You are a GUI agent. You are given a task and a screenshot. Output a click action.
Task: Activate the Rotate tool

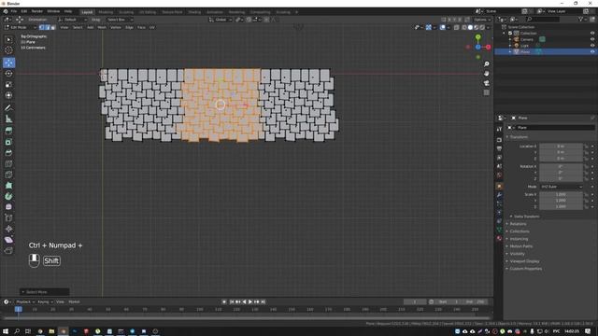[x=8, y=74]
